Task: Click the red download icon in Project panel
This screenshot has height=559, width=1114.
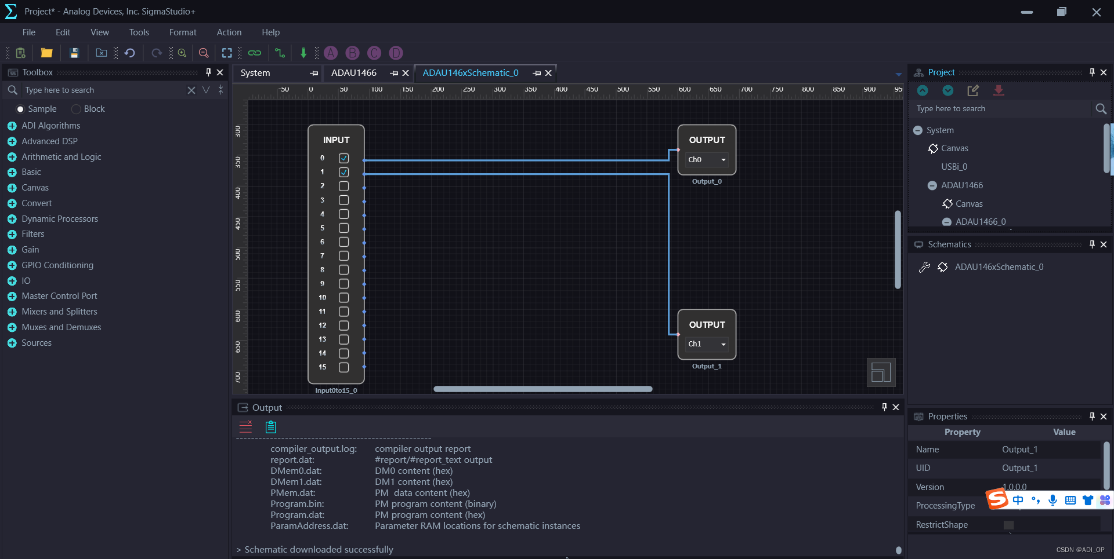Action: [x=999, y=90]
